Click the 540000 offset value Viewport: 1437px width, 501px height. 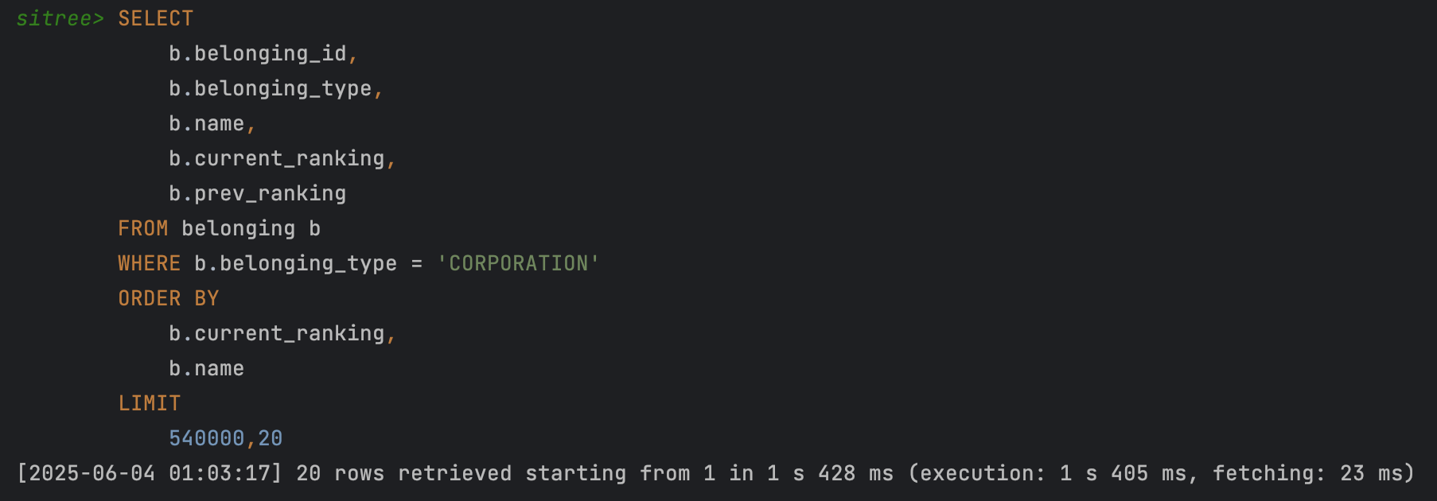pos(207,438)
